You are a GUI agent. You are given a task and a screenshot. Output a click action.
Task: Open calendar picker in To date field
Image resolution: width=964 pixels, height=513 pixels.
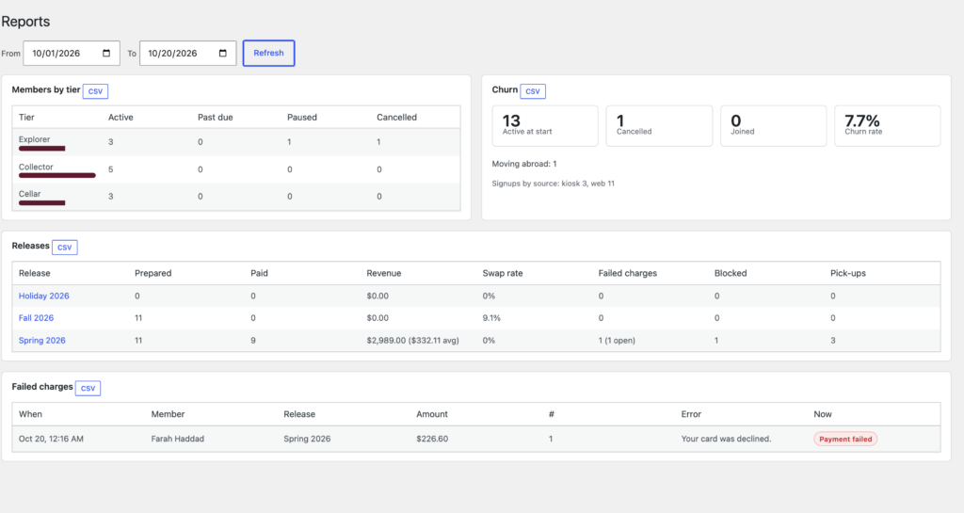(222, 54)
